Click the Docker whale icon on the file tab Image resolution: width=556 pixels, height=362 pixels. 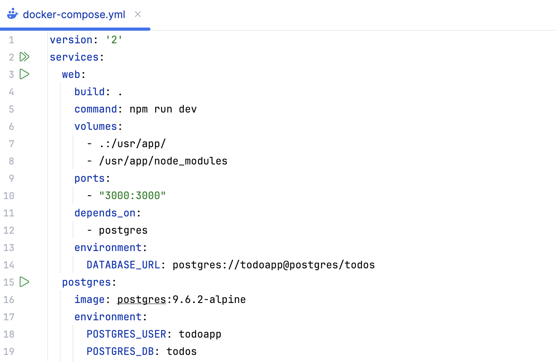click(x=12, y=13)
